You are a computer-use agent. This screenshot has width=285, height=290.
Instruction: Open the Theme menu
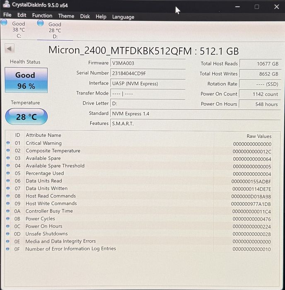(x=66, y=16)
